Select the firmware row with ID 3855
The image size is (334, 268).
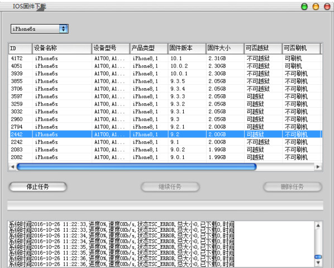[165, 81]
